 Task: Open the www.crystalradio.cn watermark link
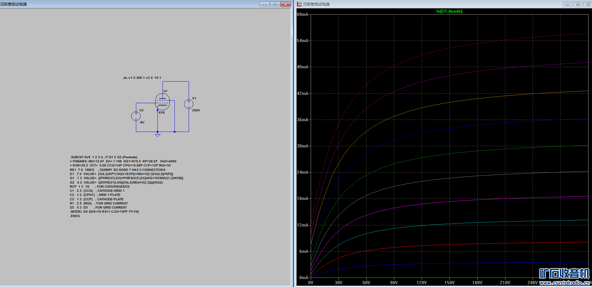[564, 283]
